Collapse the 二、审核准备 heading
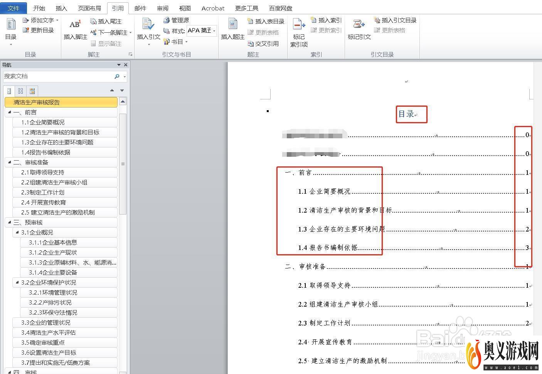This screenshot has width=542, height=374. [x=10, y=162]
